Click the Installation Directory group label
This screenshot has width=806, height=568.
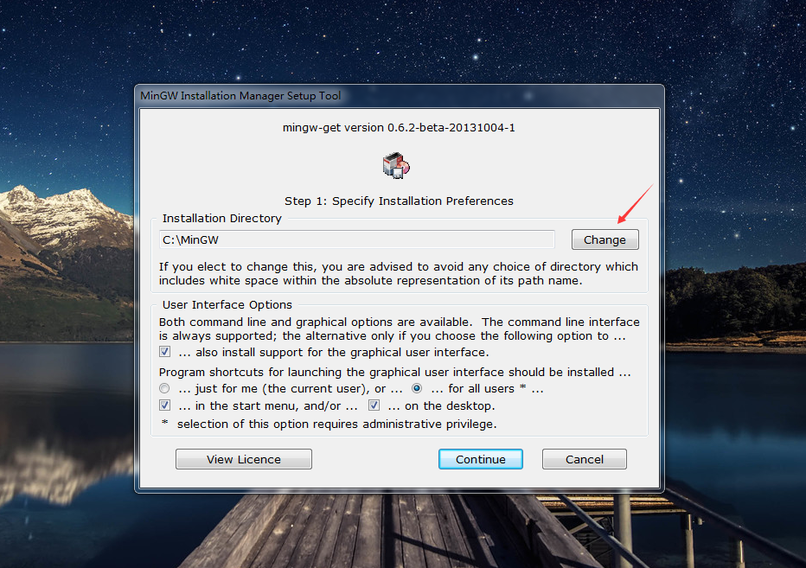click(222, 219)
